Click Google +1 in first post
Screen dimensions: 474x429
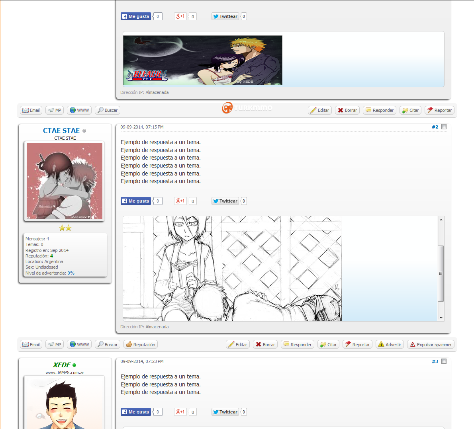[x=180, y=16]
